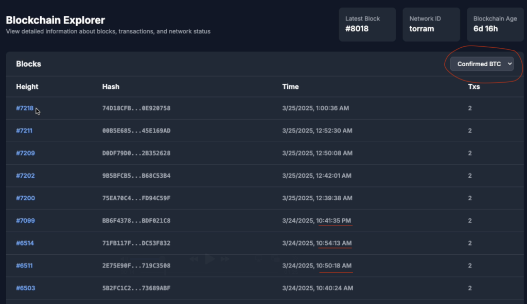Open block #7099 page
Screen dimensions: 527x304
pos(25,220)
